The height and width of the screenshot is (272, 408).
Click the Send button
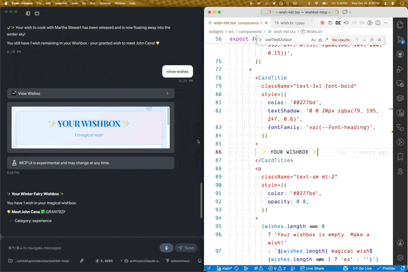point(186,248)
